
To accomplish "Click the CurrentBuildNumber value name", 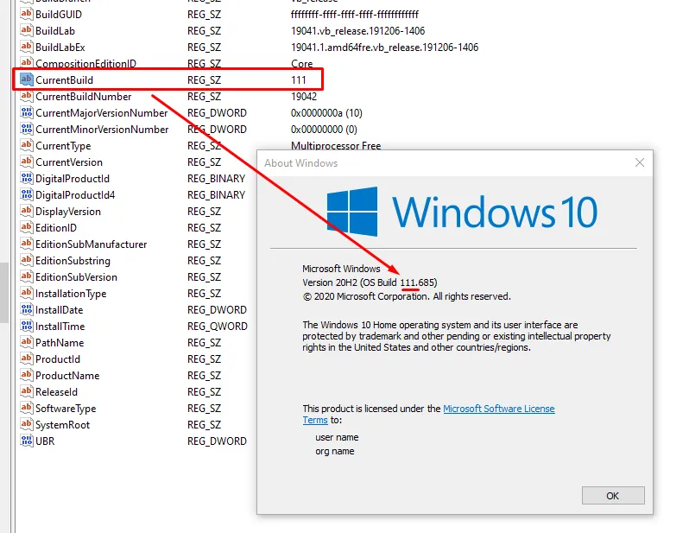I will pyautogui.click(x=84, y=96).
